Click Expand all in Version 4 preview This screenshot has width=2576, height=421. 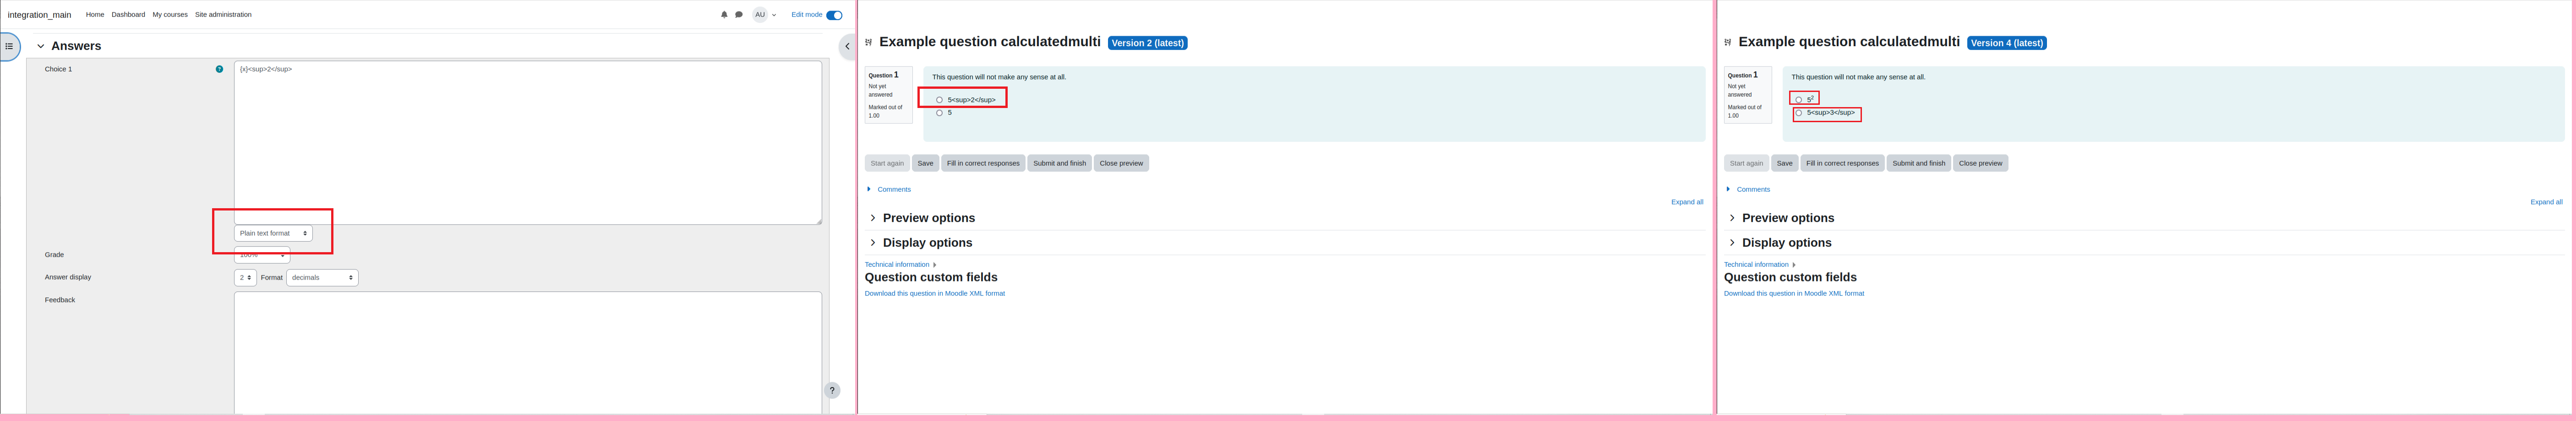[2546, 202]
